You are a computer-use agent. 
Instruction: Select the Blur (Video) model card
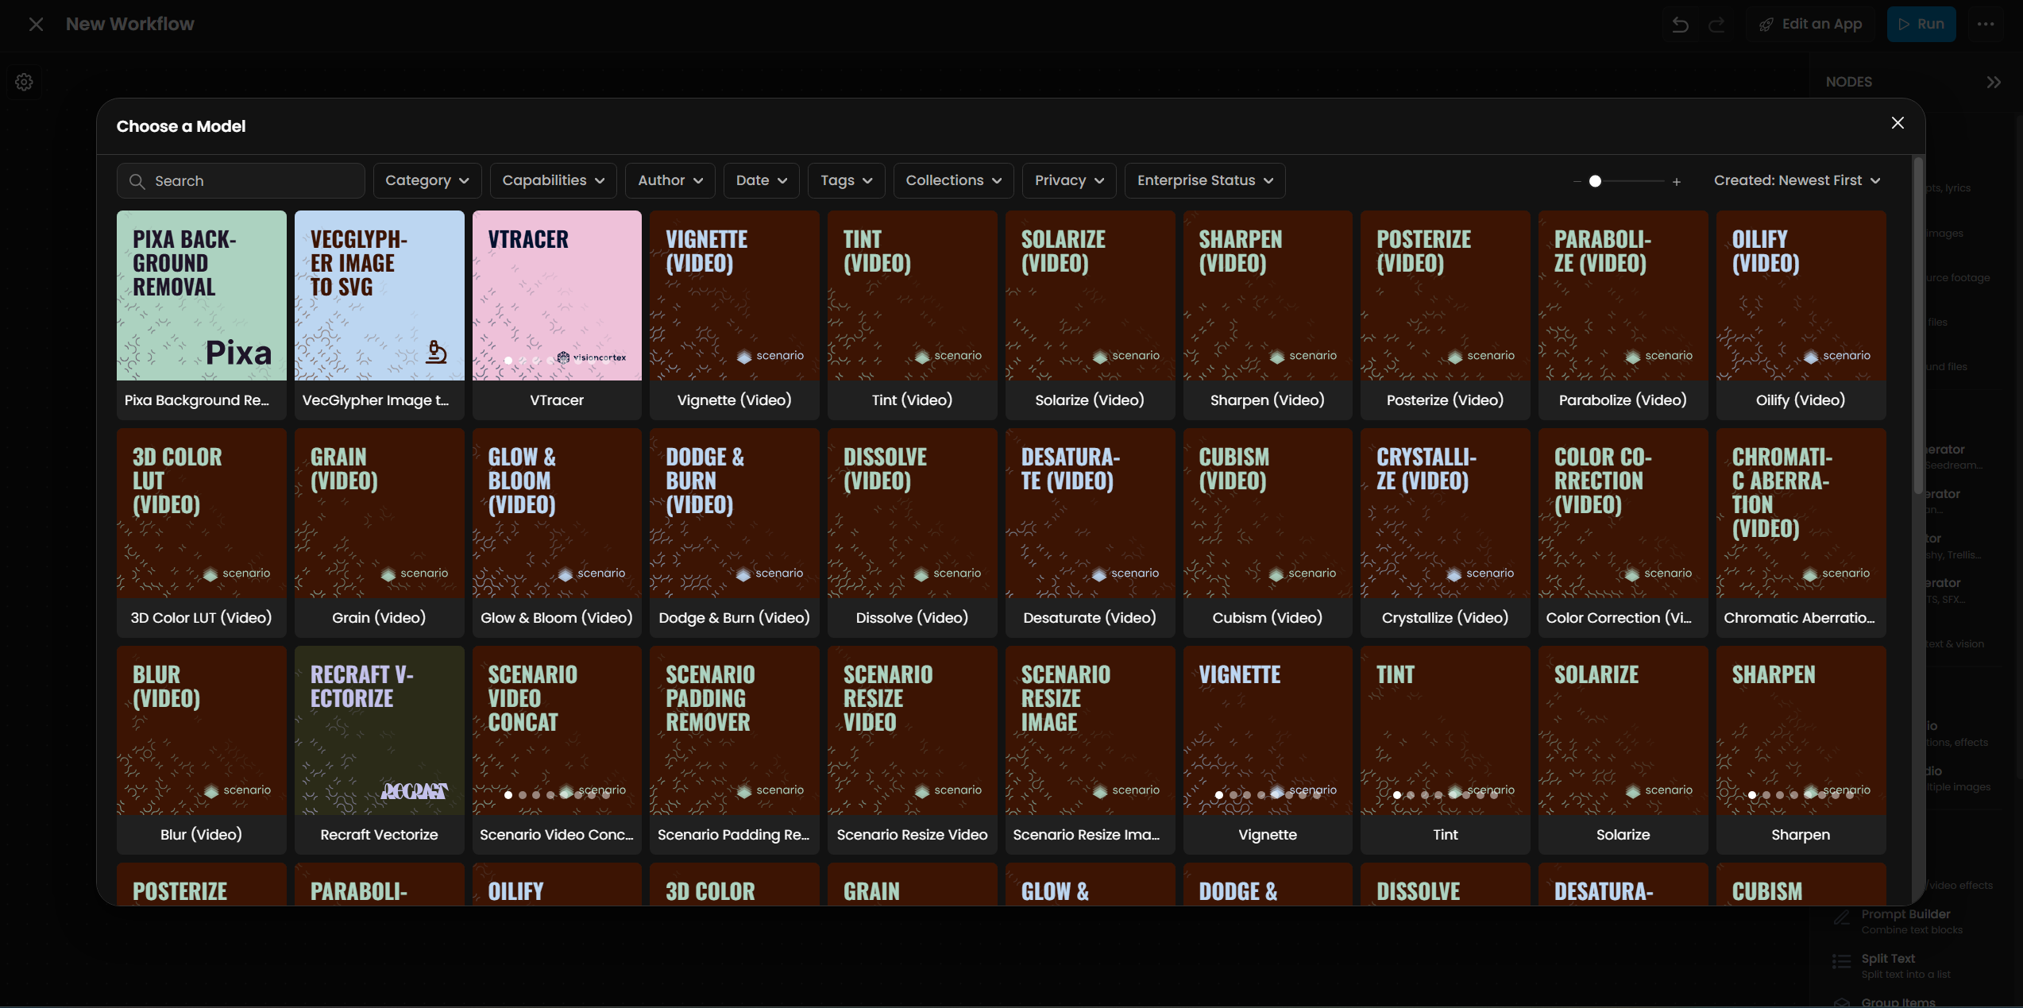[x=202, y=751]
